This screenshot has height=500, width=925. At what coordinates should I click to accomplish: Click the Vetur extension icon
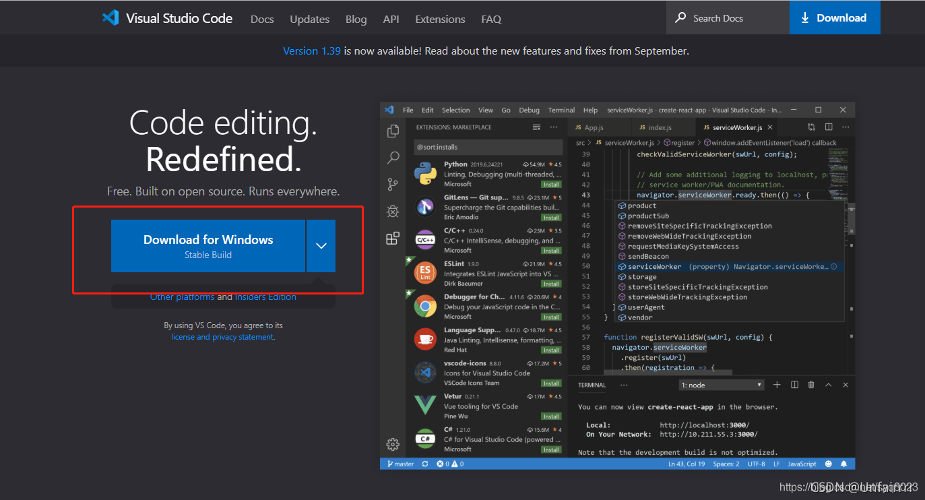[425, 406]
